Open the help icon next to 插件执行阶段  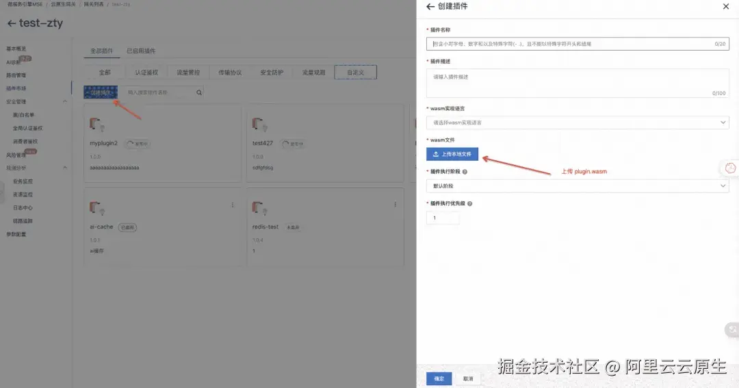[465, 172]
